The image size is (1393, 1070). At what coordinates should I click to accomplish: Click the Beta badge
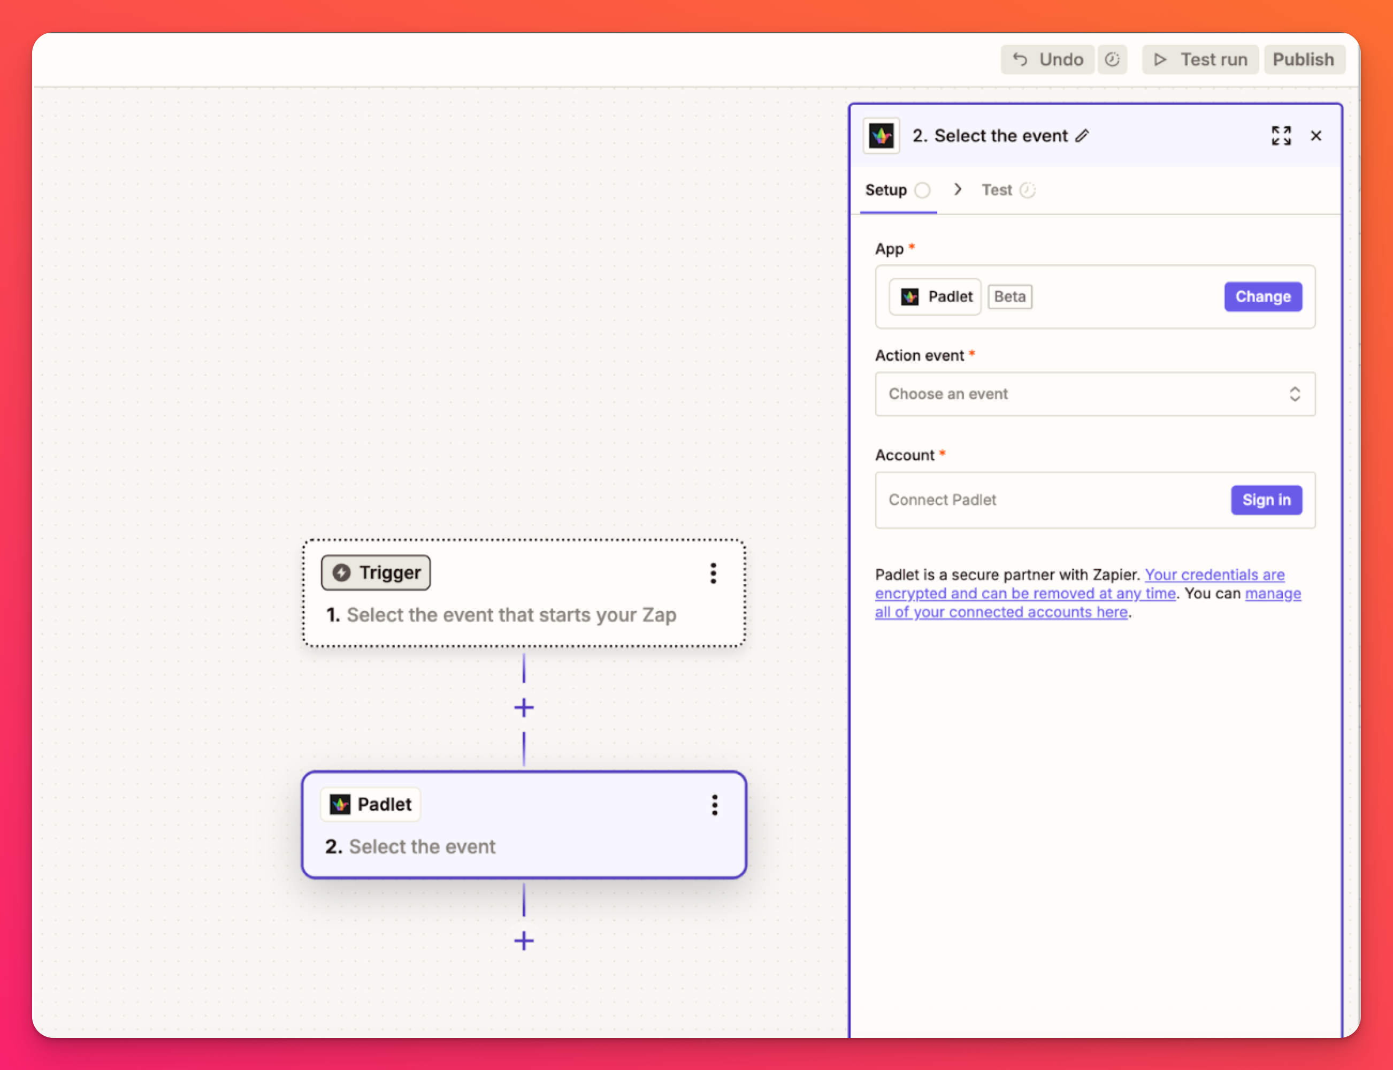pyautogui.click(x=1010, y=297)
